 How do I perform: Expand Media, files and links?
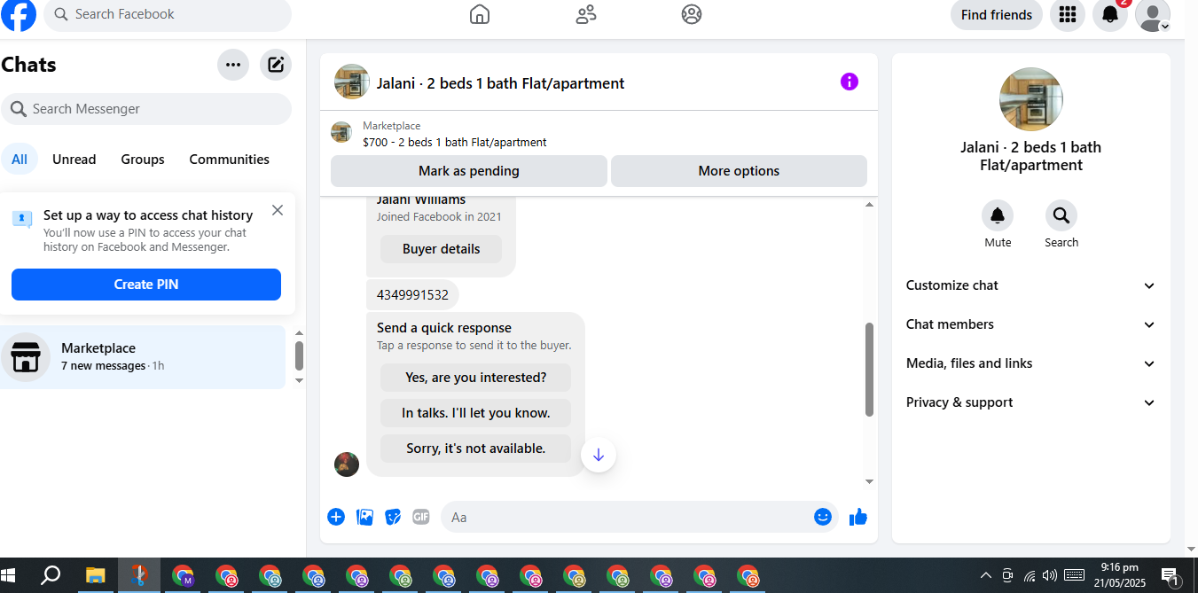pos(1031,363)
